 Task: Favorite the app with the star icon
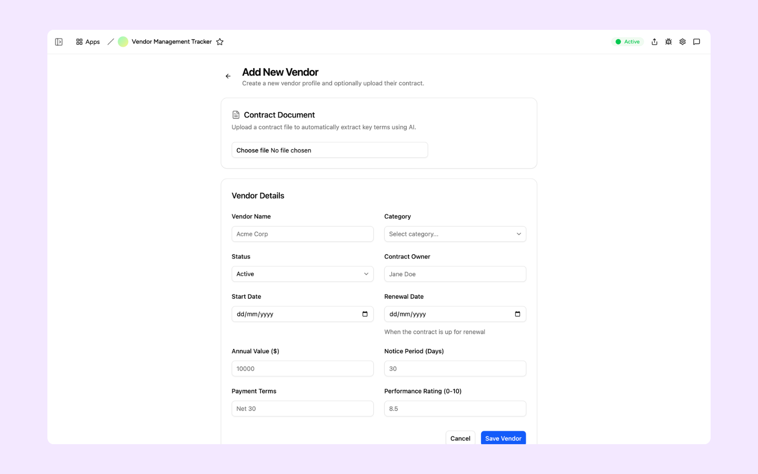[220, 42]
